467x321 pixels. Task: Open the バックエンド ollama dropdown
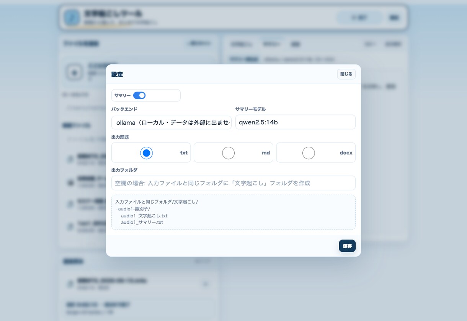coord(171,122)
